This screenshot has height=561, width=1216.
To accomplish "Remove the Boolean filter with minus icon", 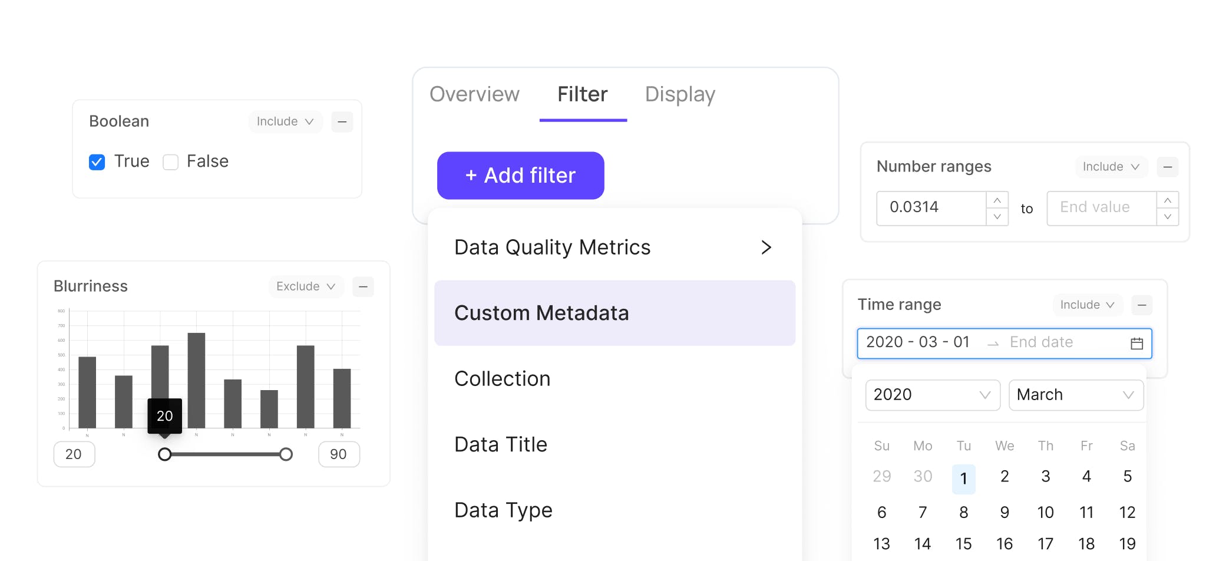I will pyautogui.click(x=342, y=122).
